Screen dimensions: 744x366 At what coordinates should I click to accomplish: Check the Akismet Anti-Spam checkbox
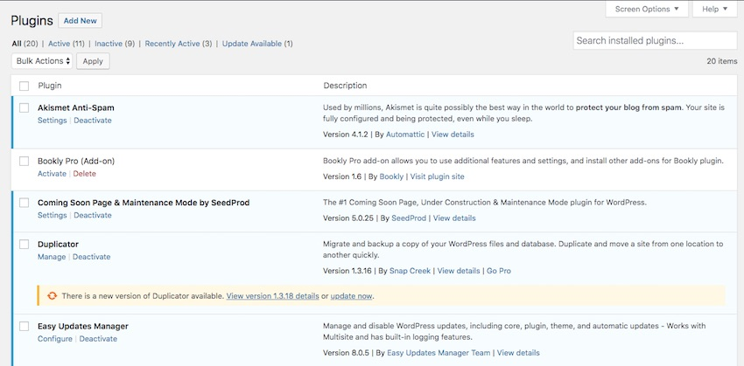24,108
